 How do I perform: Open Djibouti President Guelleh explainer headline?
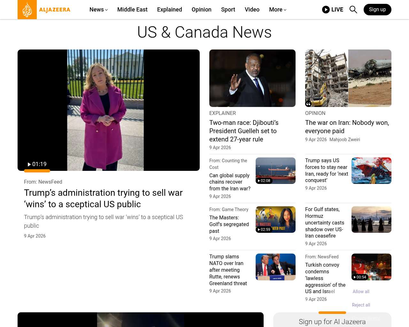(x=243, y=131)
